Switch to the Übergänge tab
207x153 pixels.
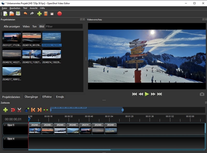pos(31,97)
